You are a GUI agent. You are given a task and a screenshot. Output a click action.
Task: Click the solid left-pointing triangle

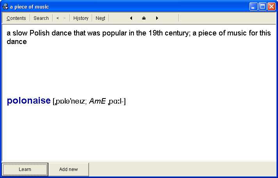coord(131,18)
